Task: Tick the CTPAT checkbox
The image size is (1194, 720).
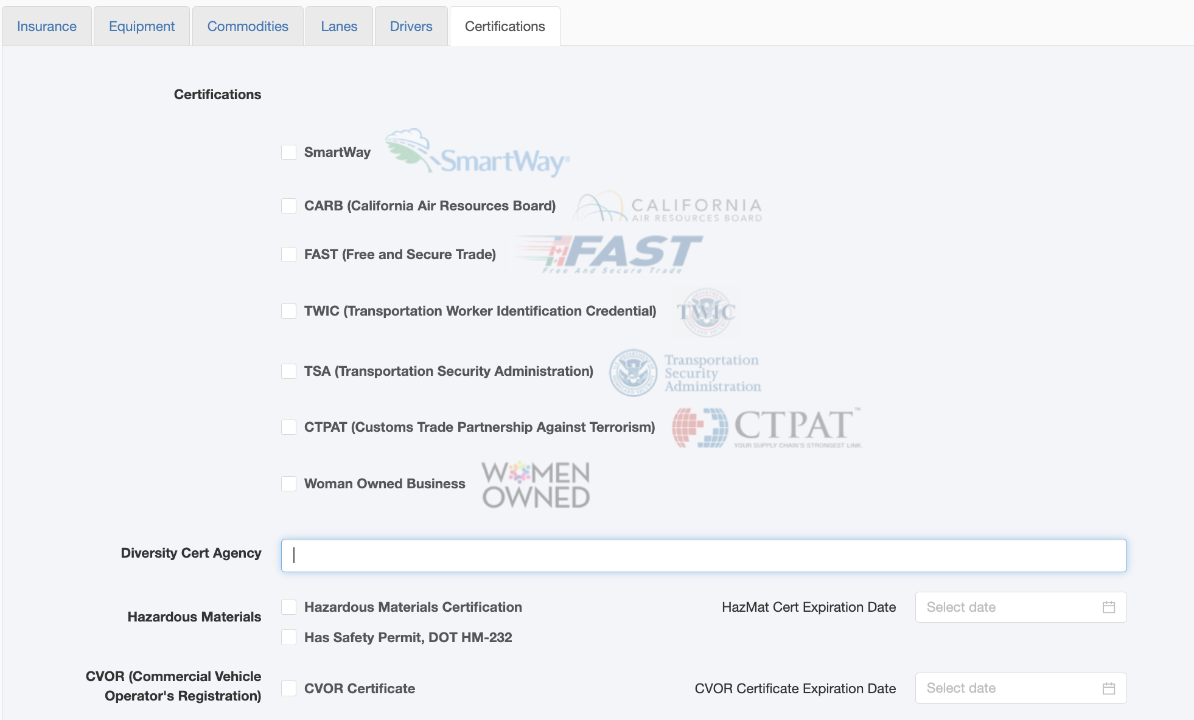Action: pos(289,427)
